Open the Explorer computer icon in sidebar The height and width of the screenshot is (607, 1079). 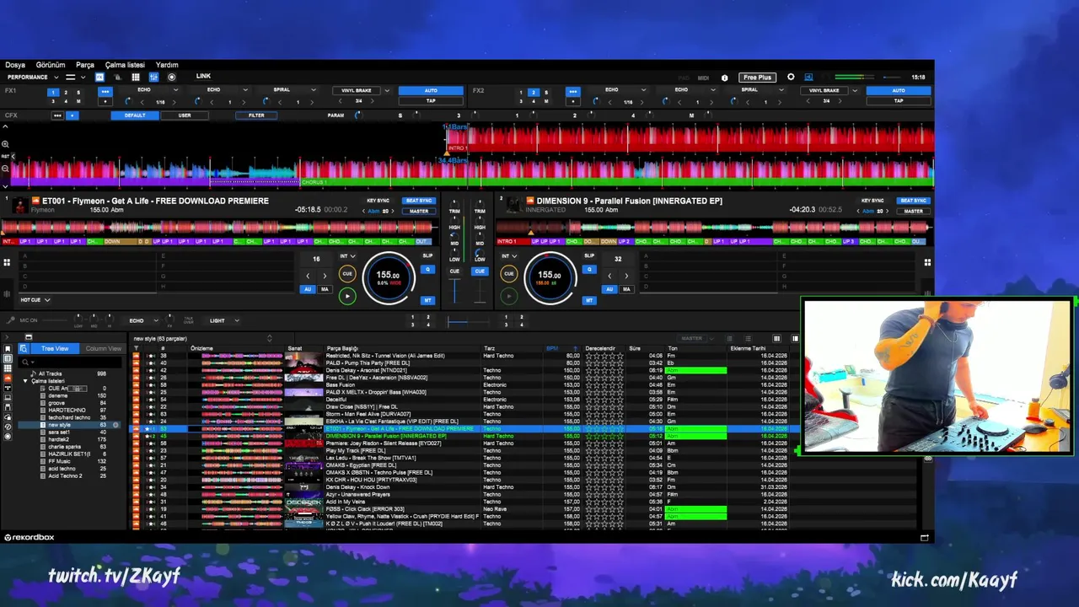coord(8,397)
